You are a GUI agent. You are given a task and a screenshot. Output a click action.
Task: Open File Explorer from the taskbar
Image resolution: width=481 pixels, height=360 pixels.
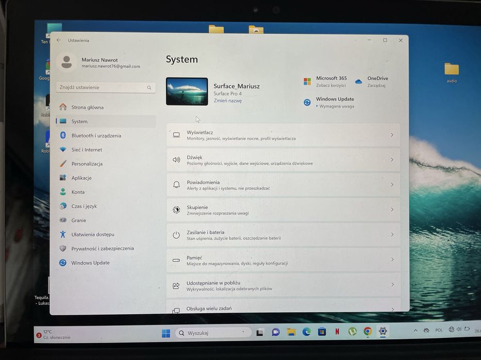291,332
